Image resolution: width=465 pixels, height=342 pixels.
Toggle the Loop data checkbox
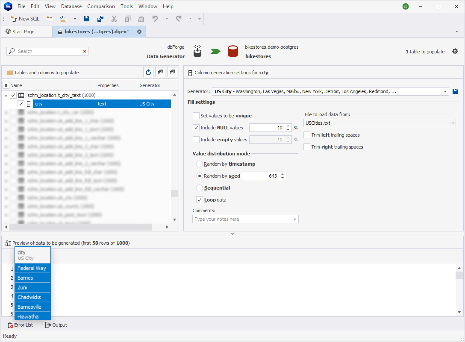200,200
